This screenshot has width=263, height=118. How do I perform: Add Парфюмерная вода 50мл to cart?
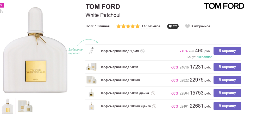point(227,67)
